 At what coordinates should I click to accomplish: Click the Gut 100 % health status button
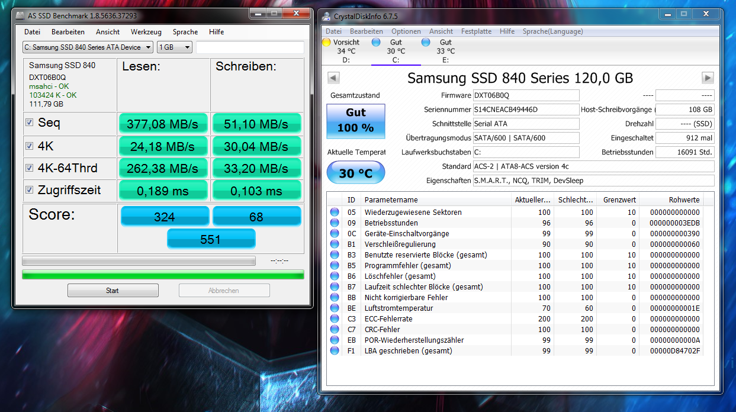356,120
